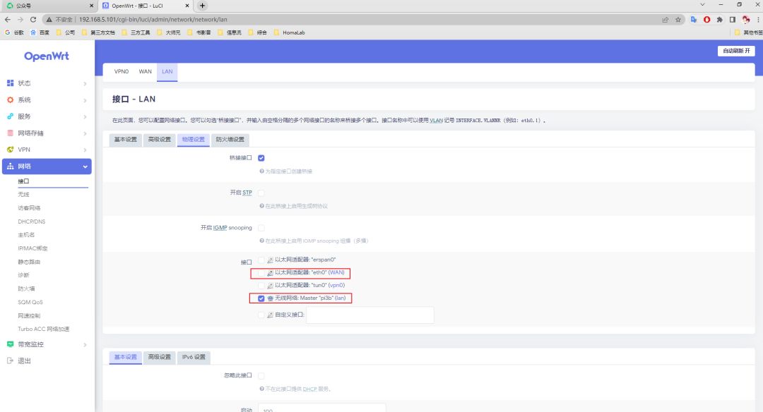
Task: Click the red O extension icon
Action: (x=706, y=20)
